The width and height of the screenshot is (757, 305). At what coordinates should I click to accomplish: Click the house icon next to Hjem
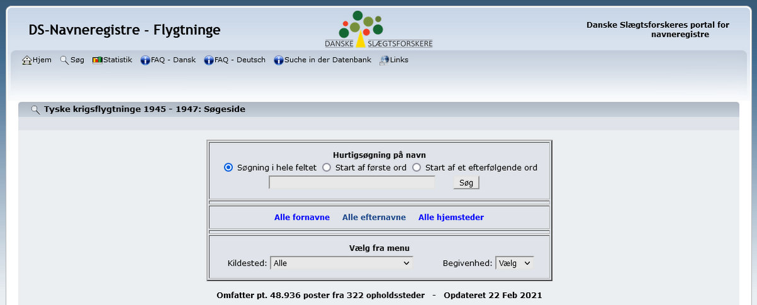(26, 60)
